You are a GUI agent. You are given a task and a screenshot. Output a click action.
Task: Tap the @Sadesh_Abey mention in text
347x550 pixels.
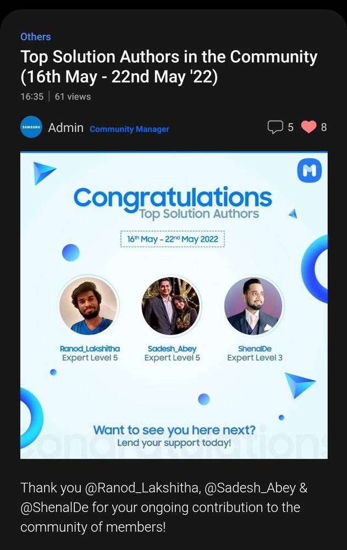tap(250, 488)
